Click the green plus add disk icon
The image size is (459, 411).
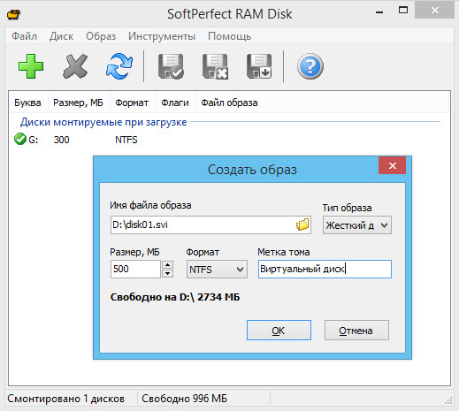tap(31, 66)
